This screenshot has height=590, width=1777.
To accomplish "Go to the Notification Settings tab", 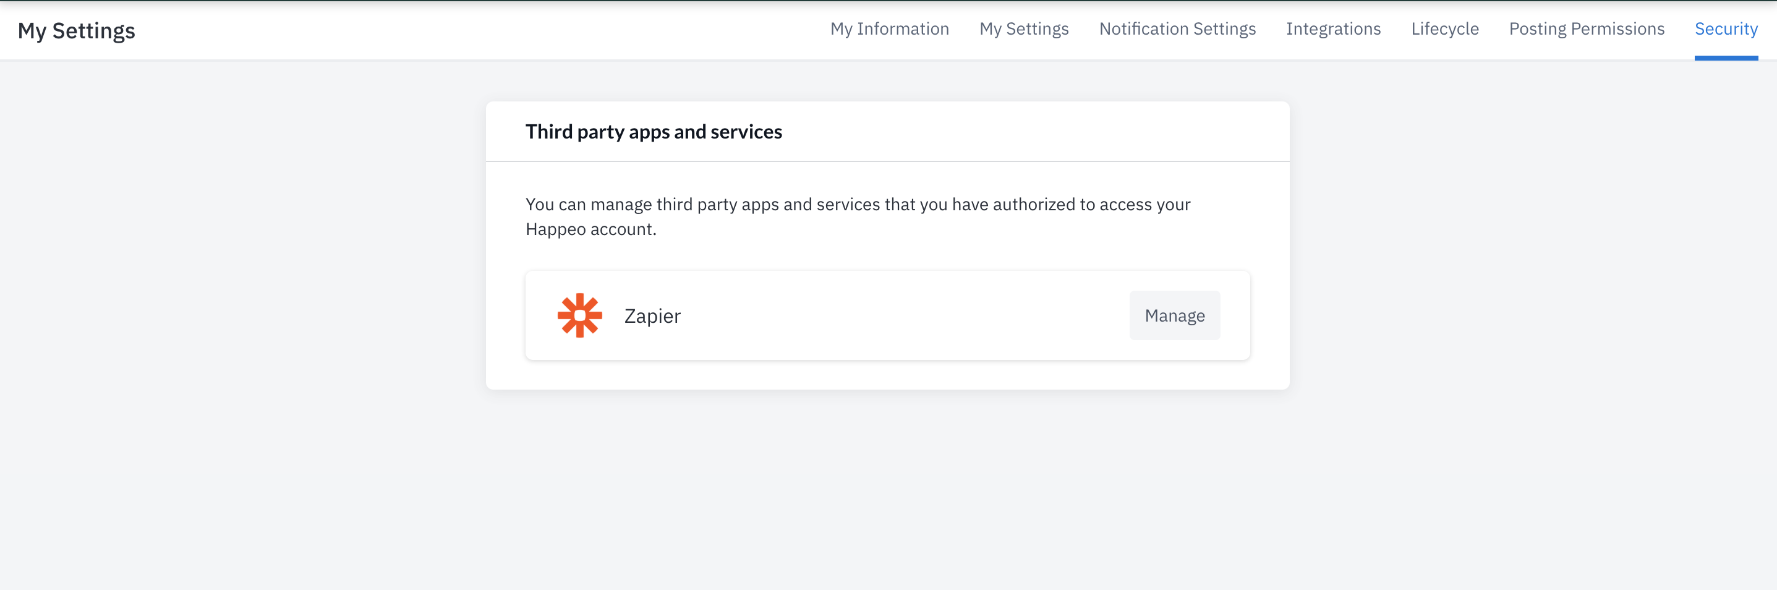I will click(1177, 29).
